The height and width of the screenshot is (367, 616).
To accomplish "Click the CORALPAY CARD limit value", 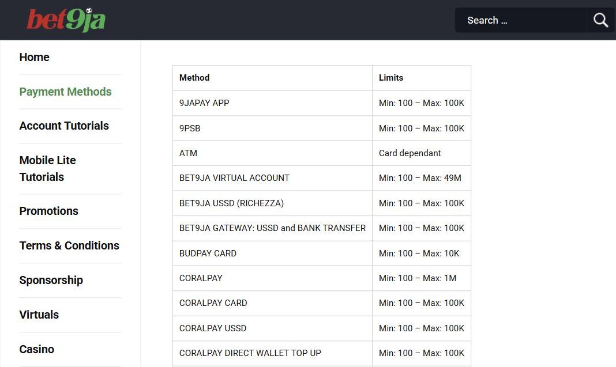I will tap(422, 303).
